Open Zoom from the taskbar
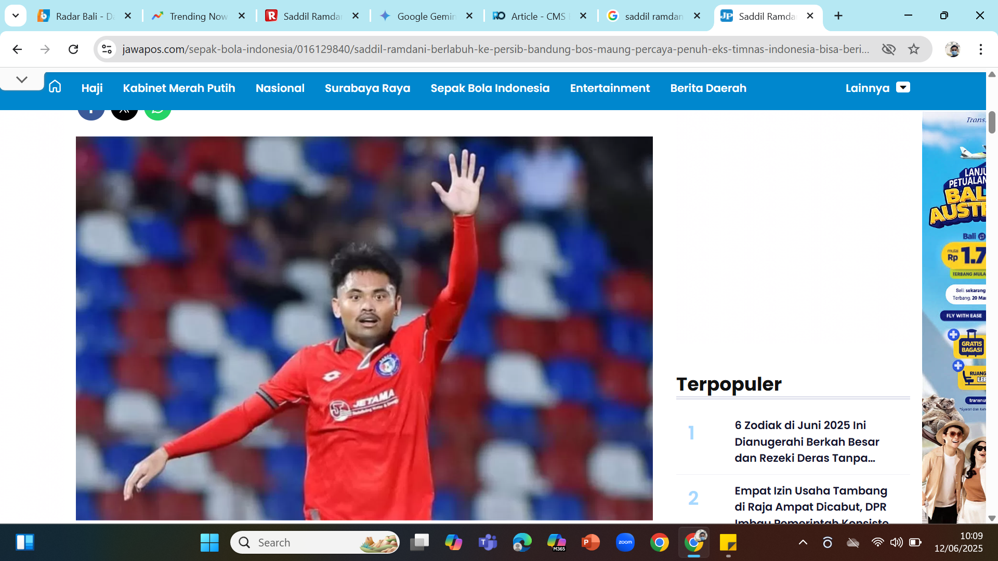Viewport: 998px width, 561px height. [x=625, y=542]
